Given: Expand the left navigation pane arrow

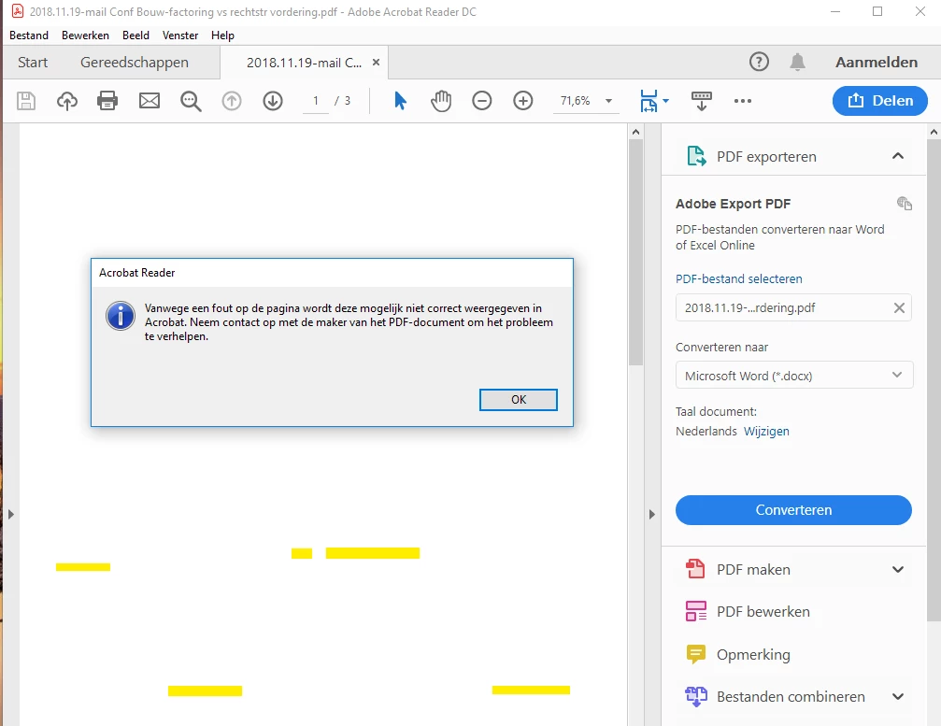Looking at the screenshot, I should 11,514.
